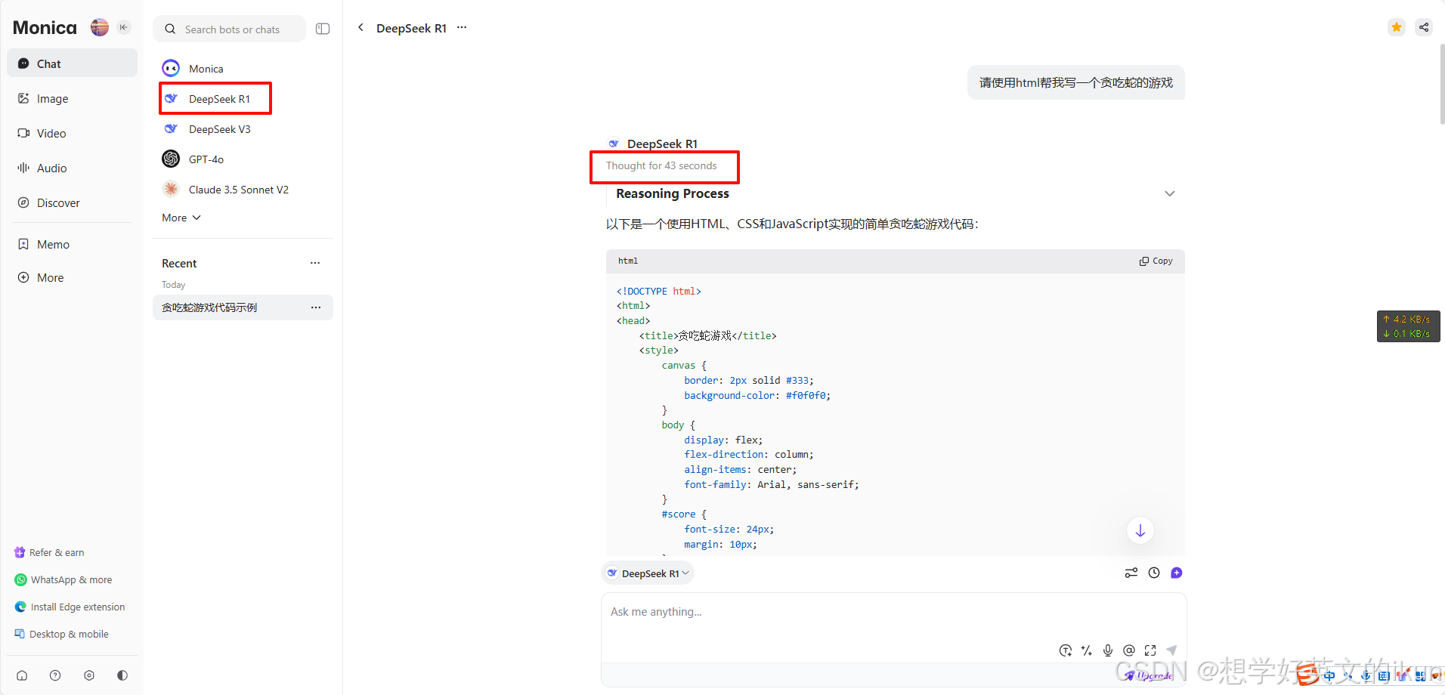Go to home via the house icon
The width and height of the screenshot is (1445, 695).
click(22, 675)
